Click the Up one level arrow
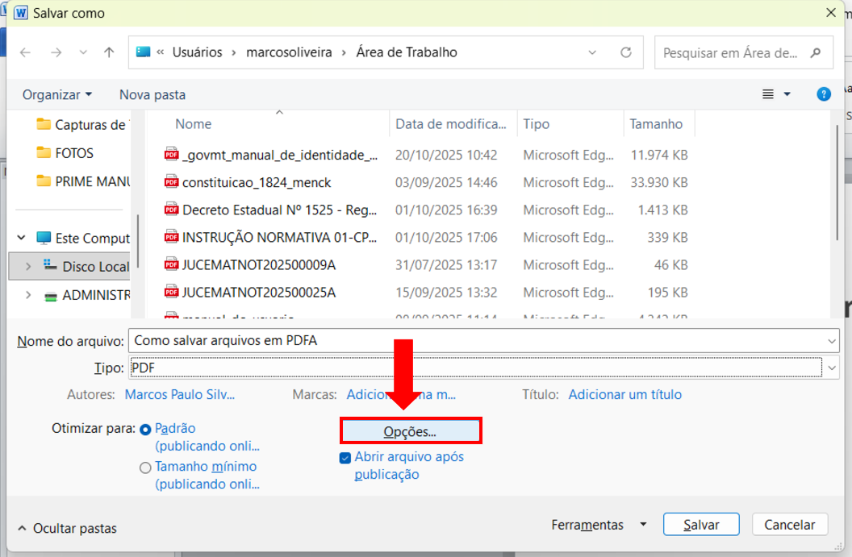852x557 pixels. [109, 52]
